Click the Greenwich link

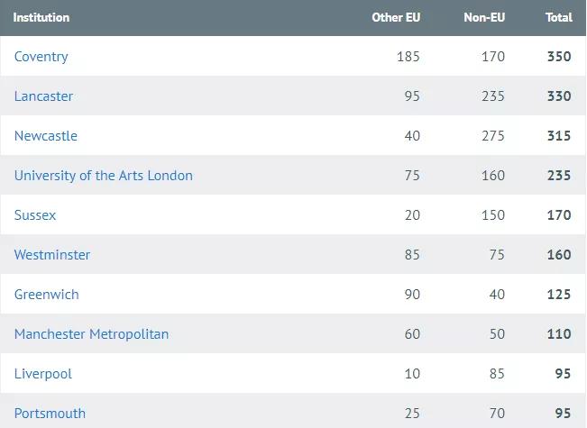[47, 295]
